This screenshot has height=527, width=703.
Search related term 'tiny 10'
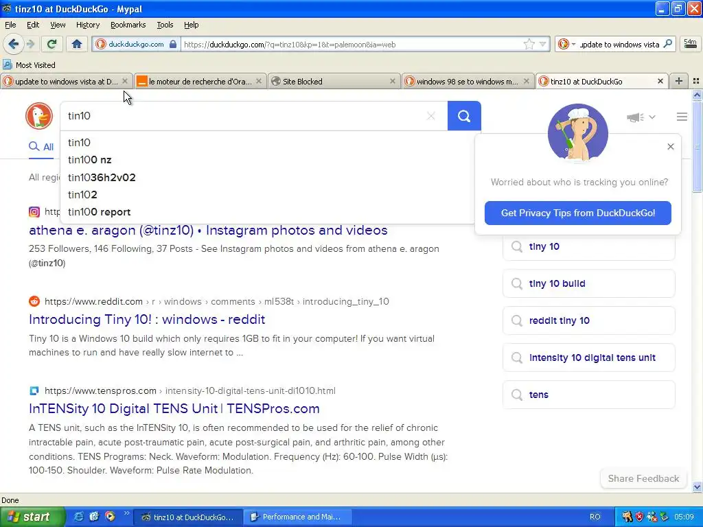click(588, 246)
